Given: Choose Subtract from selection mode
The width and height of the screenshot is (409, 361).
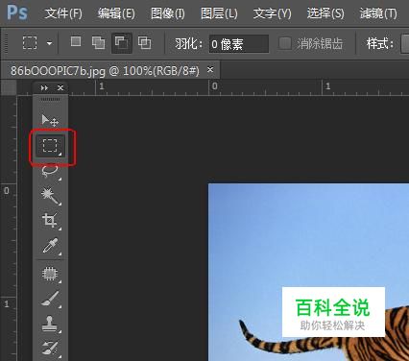Looking at the screenshot, I should coord(122,42).
